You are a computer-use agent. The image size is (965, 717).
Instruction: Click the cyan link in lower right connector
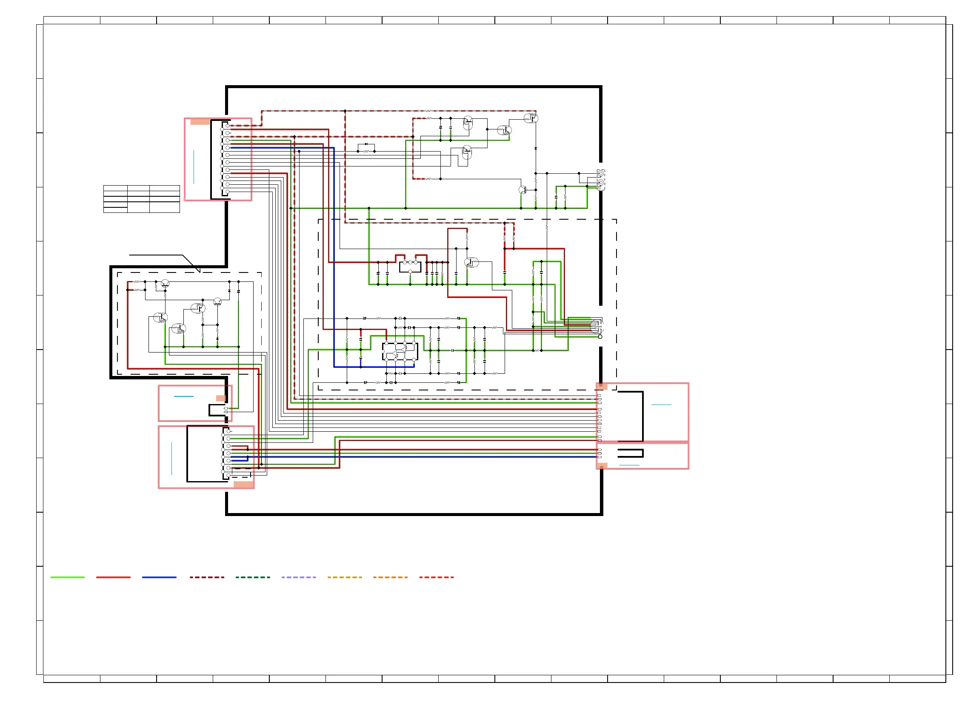(629, 465)
